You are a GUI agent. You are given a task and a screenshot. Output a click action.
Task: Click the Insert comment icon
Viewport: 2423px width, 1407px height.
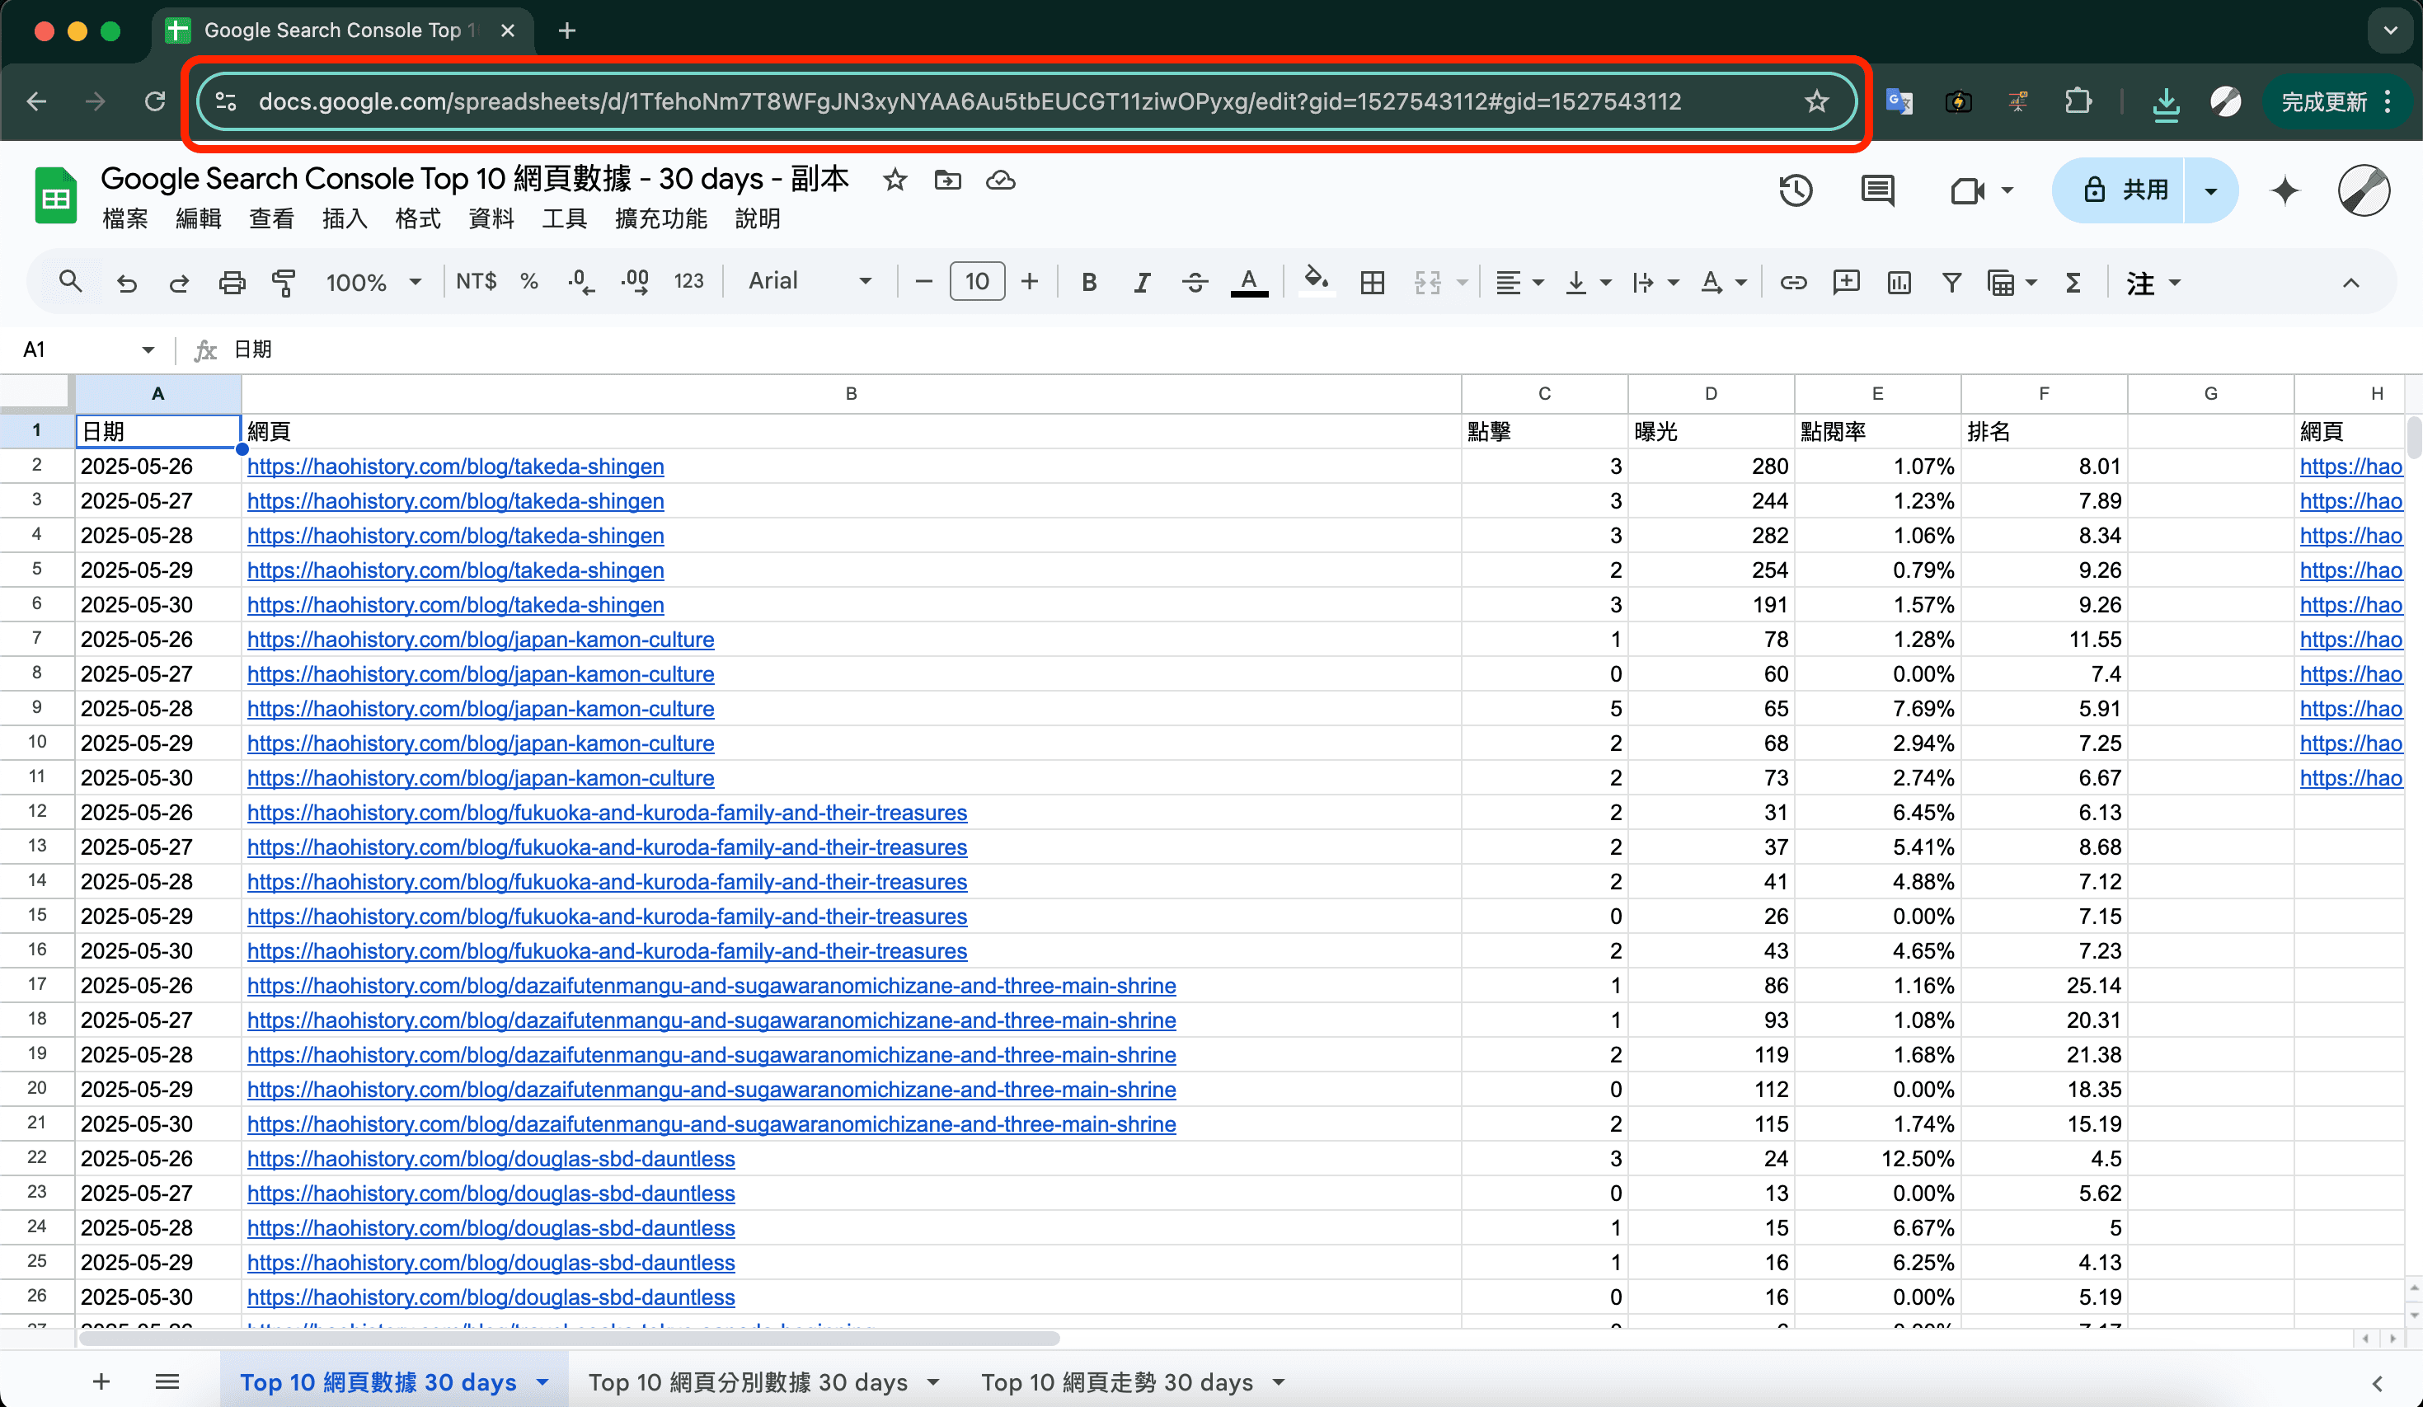(x=1845, y=282)
